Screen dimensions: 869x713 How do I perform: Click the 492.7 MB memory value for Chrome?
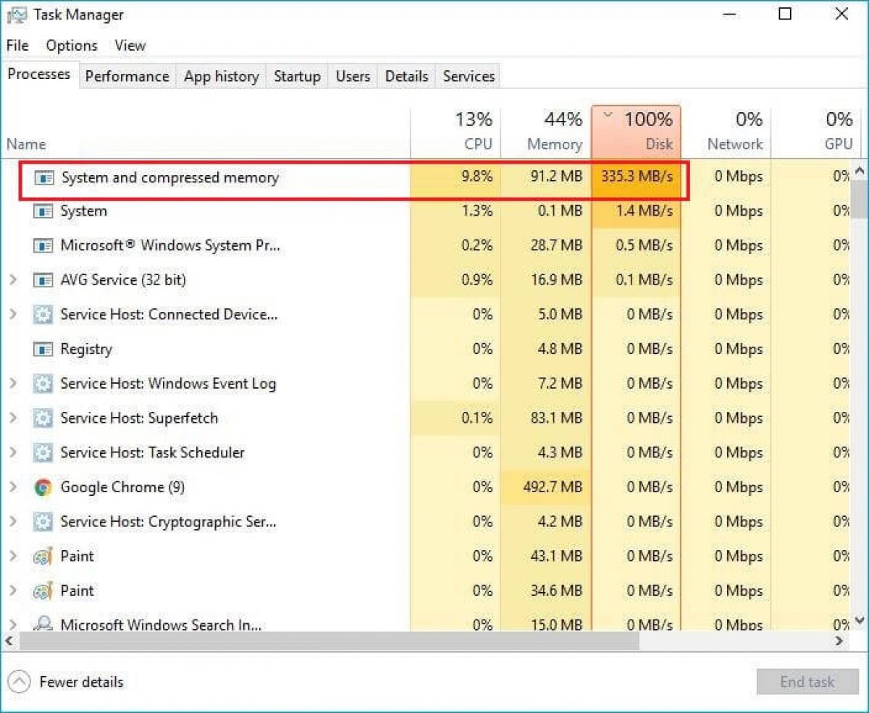tap(553, 487)
